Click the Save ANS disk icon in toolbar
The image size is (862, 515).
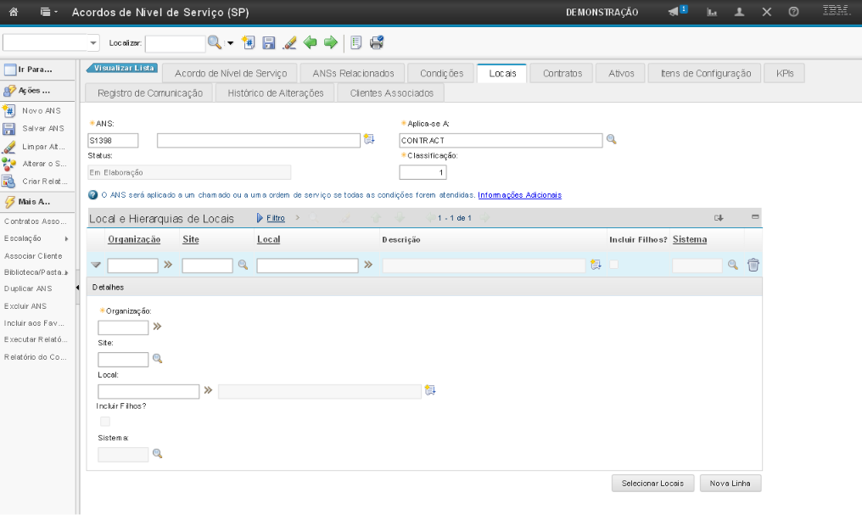tap(269, 42)
